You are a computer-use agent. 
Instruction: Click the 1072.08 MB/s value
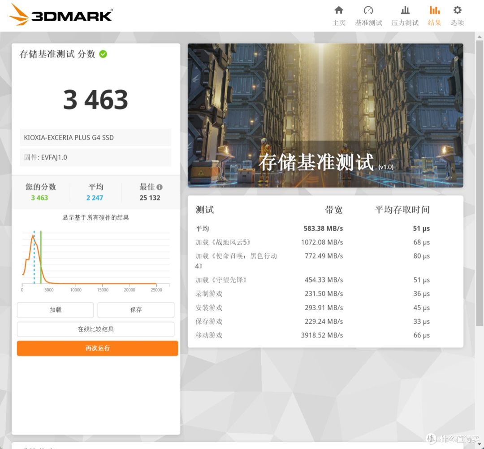pos(322,242)
